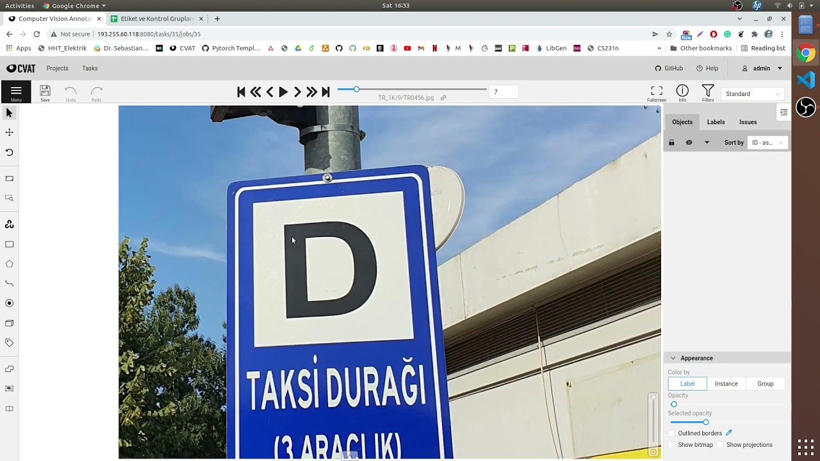Select the Split track tool
This screenshot has width=820, height=461.
[9, 408]
